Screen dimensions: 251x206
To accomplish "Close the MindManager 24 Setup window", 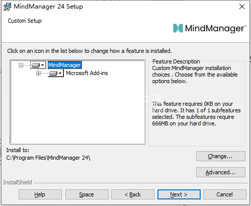I will coord(242,7).
